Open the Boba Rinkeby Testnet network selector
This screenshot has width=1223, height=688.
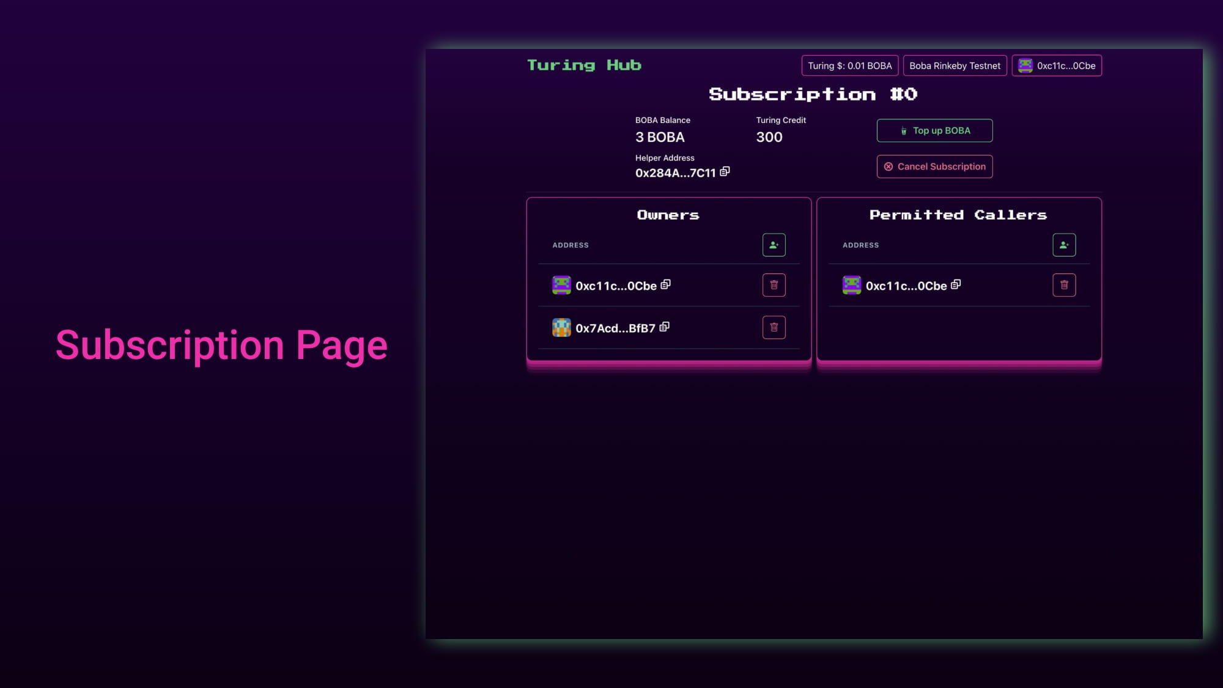click(955, 65)
